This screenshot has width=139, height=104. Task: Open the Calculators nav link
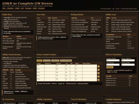coord(10,8)
